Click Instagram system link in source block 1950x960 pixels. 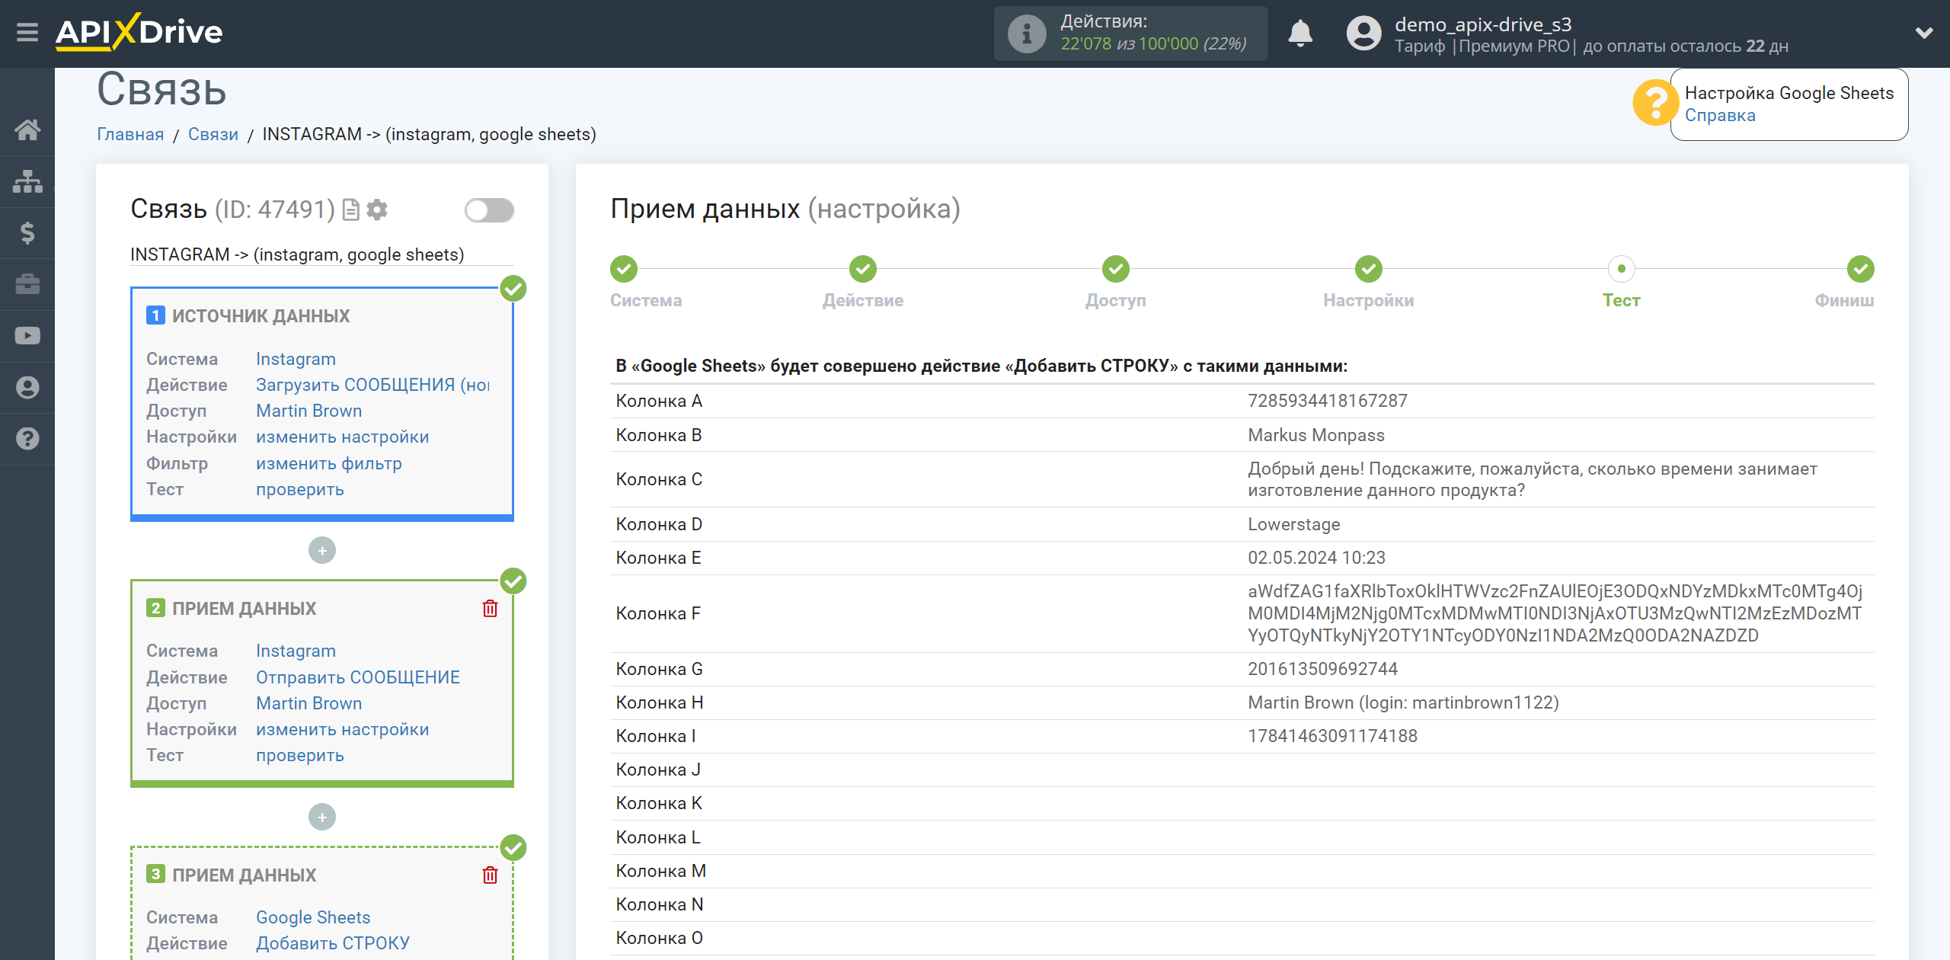point(296,359)
